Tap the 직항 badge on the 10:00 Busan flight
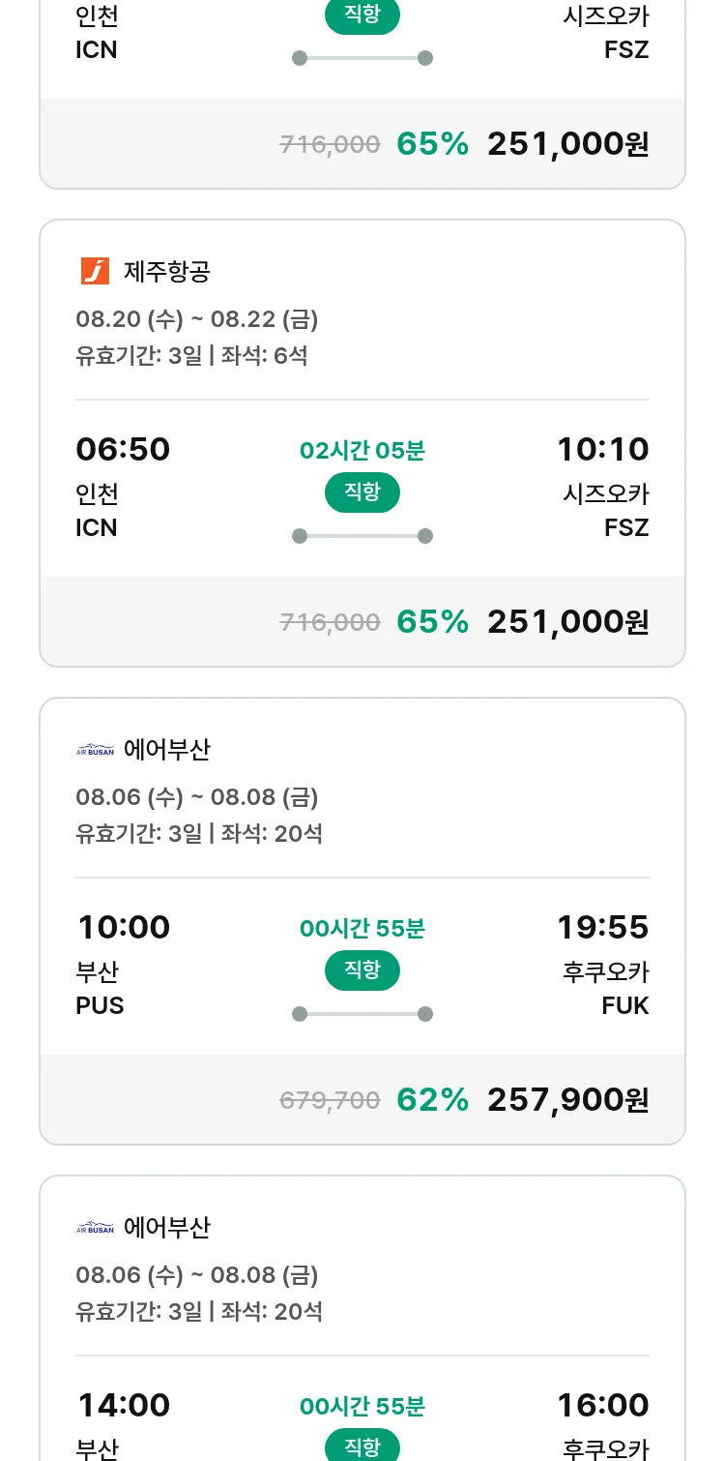 (362, 970)
